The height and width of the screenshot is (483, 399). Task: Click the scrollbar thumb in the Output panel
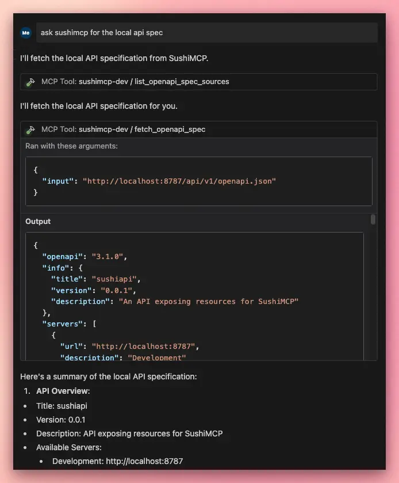[373, 219]
